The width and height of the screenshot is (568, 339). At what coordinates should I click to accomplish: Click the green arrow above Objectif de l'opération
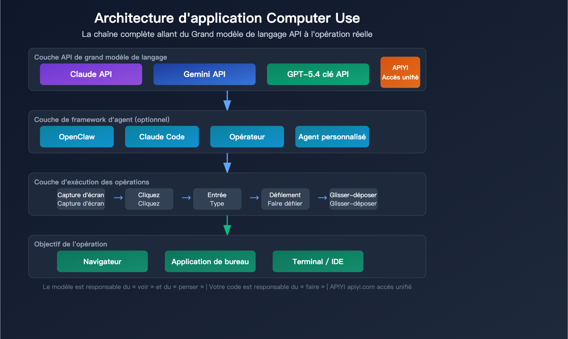pyautogui.click(x=227, y=226)
